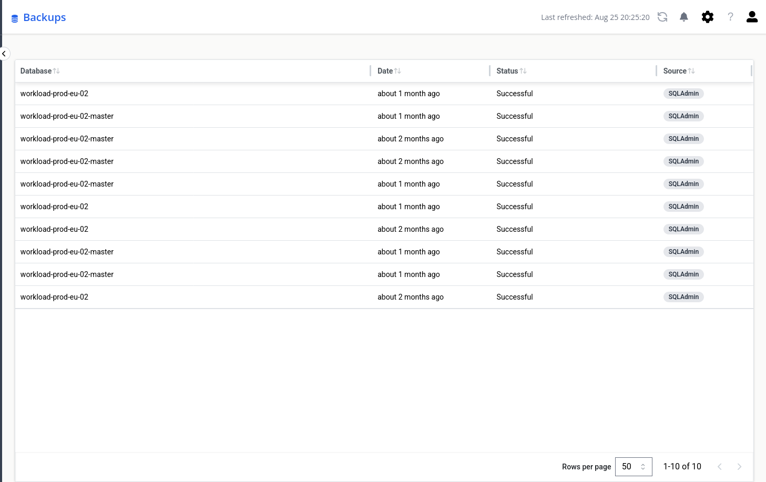Click the Status column header
Screen dimensions: 766x482
[x=507, y=71]
